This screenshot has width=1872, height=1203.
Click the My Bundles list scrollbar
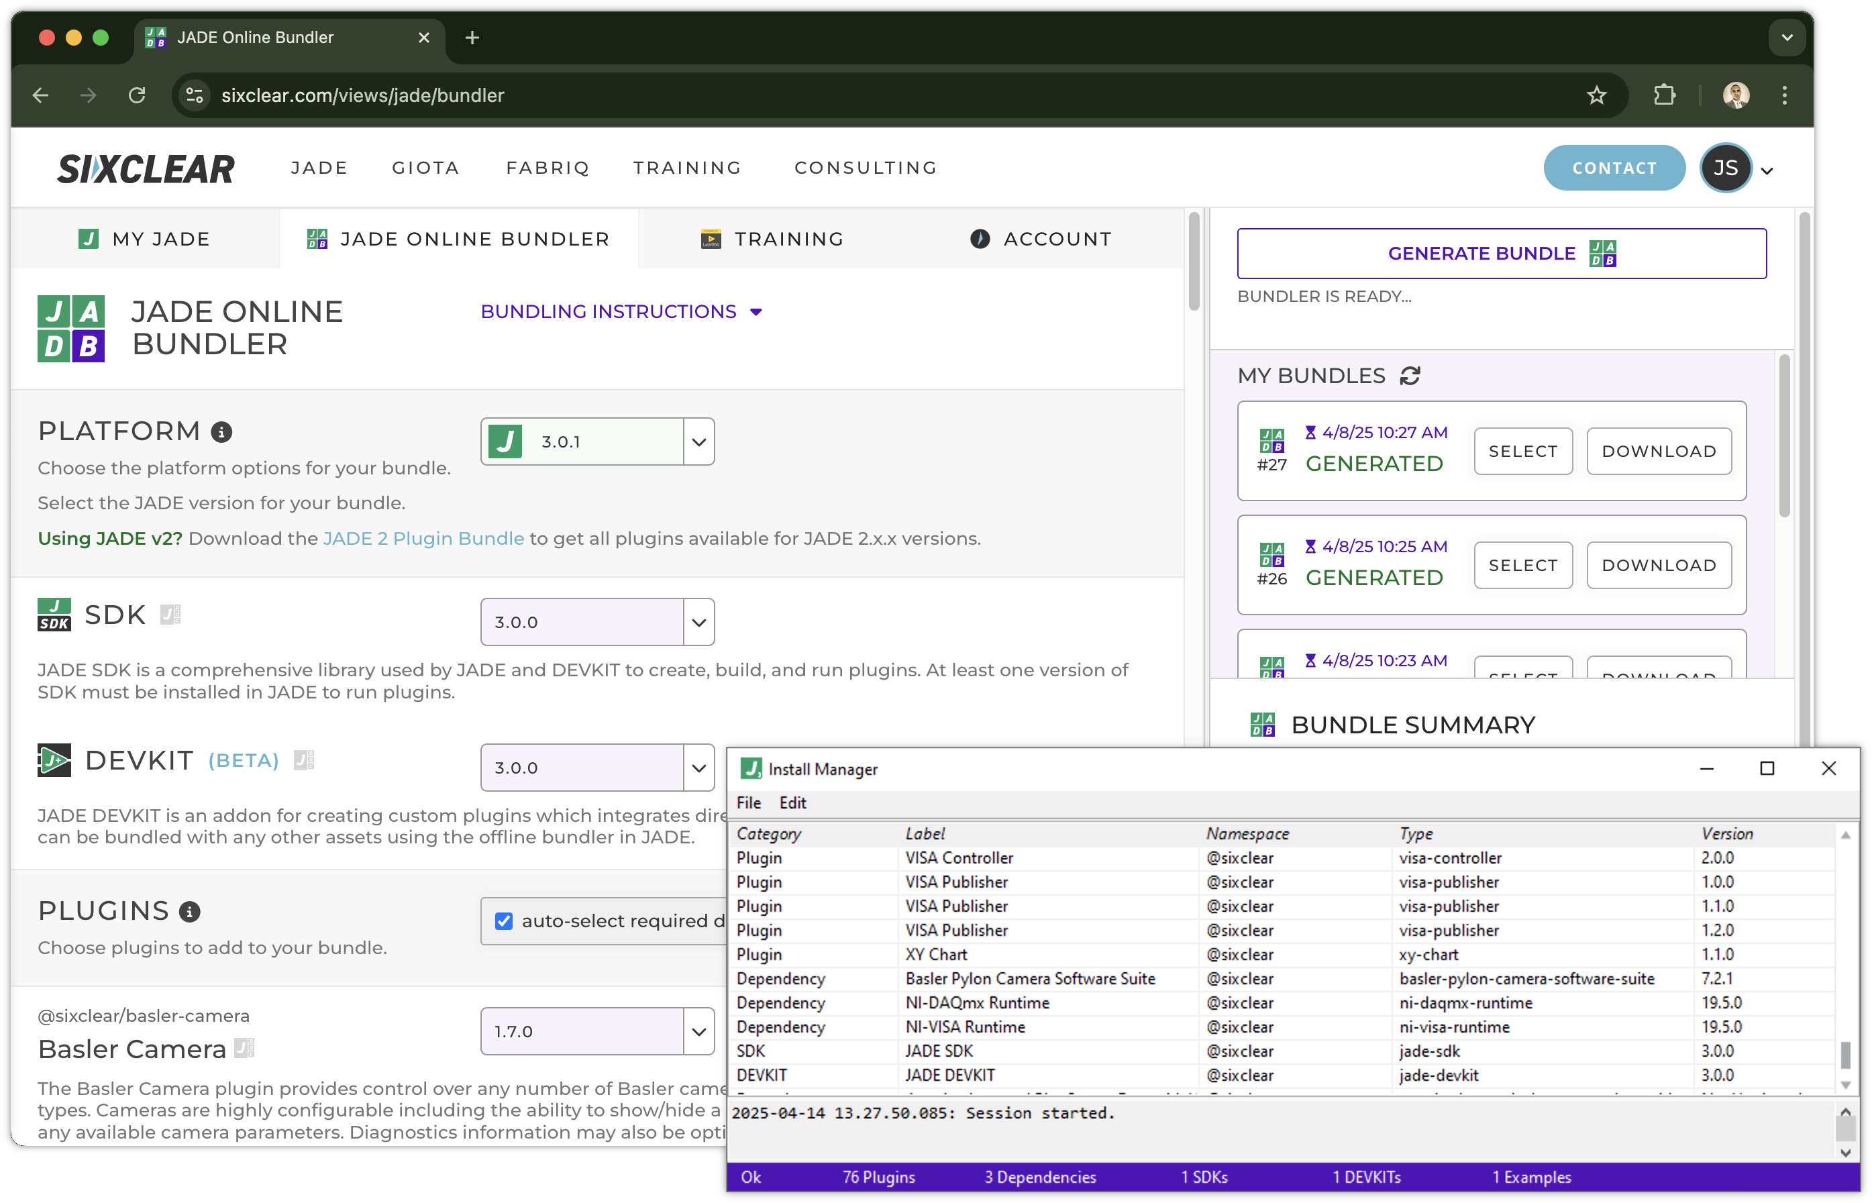(1785, 437)
